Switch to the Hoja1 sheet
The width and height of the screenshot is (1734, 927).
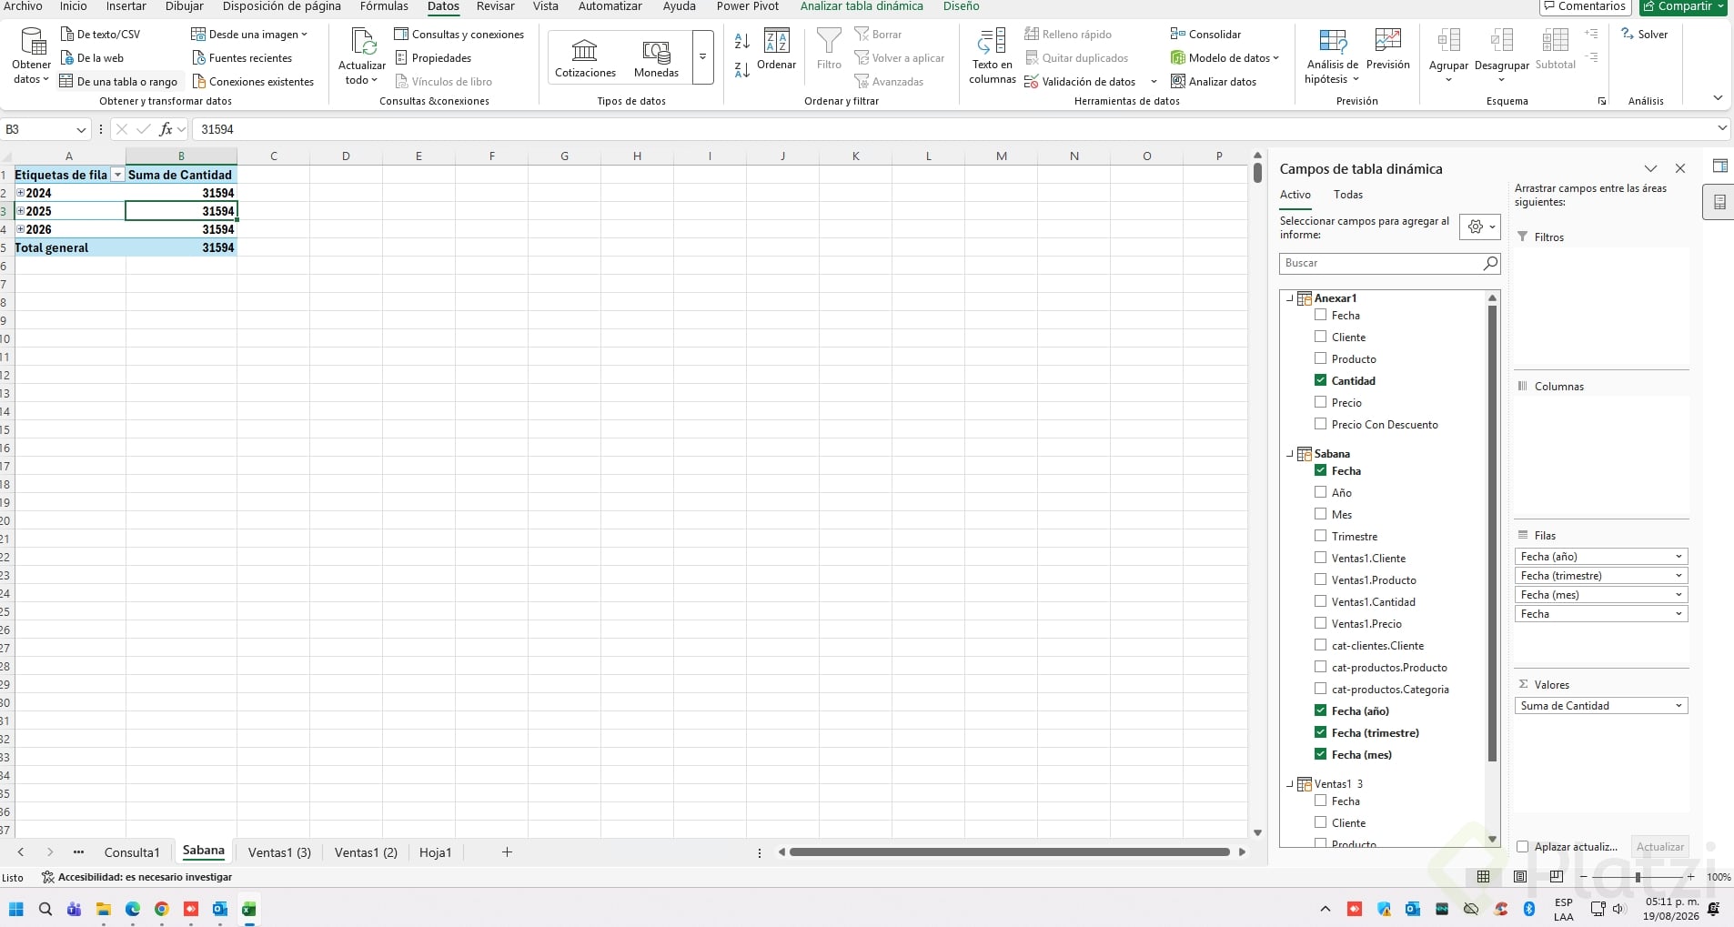(x=435, y=852)
